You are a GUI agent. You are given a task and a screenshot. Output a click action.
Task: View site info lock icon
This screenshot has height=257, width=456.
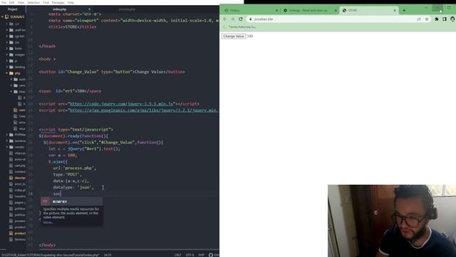[x=250, y=19]
